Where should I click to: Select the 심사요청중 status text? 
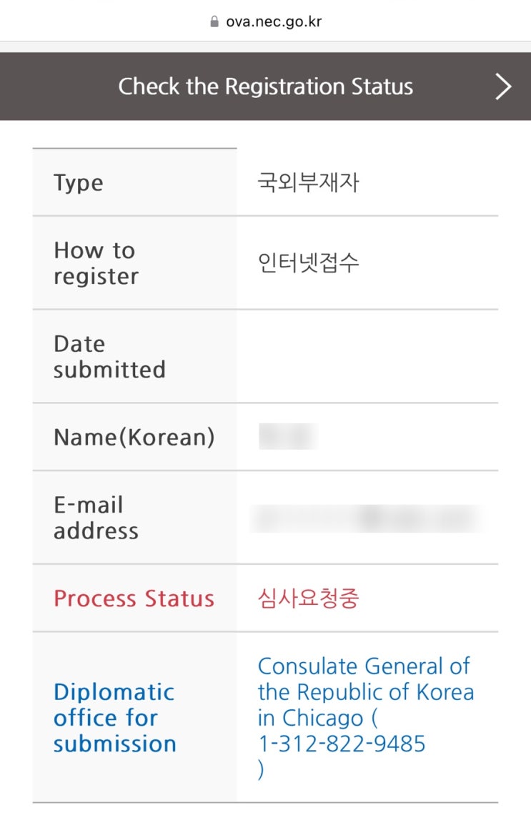[x=308, y=598]
